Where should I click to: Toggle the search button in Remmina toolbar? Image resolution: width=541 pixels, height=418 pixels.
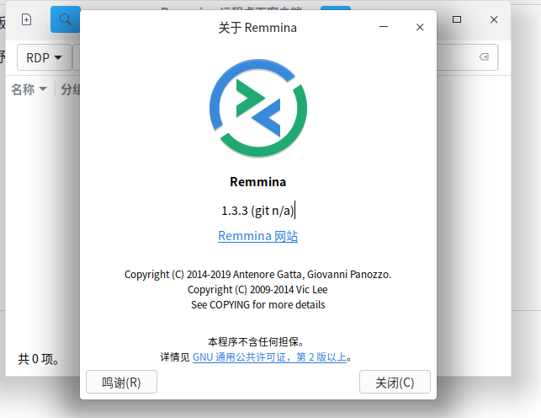click(66, 19)
